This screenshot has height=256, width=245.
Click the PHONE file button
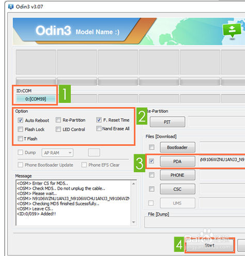(x=177, y=175)
